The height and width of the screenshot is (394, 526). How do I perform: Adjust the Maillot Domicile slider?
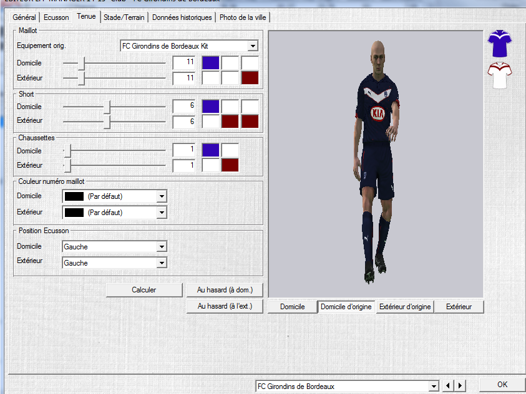coord(81,63)
